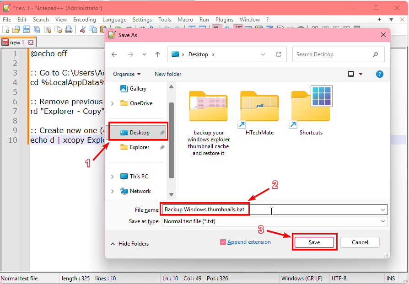Click the Refresh icon beside address bar
The width and height of the screenshot is (409, 284).
pyautogui.click(x=279, y=54)
